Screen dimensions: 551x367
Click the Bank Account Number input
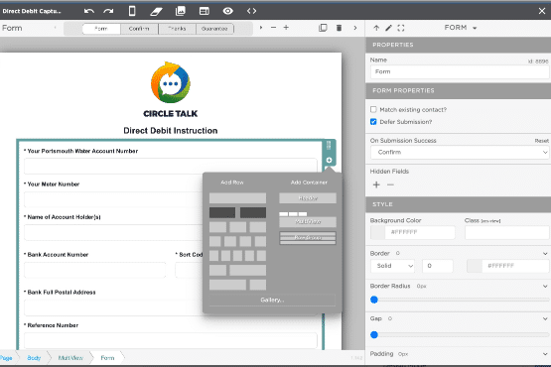click(95, 270)
